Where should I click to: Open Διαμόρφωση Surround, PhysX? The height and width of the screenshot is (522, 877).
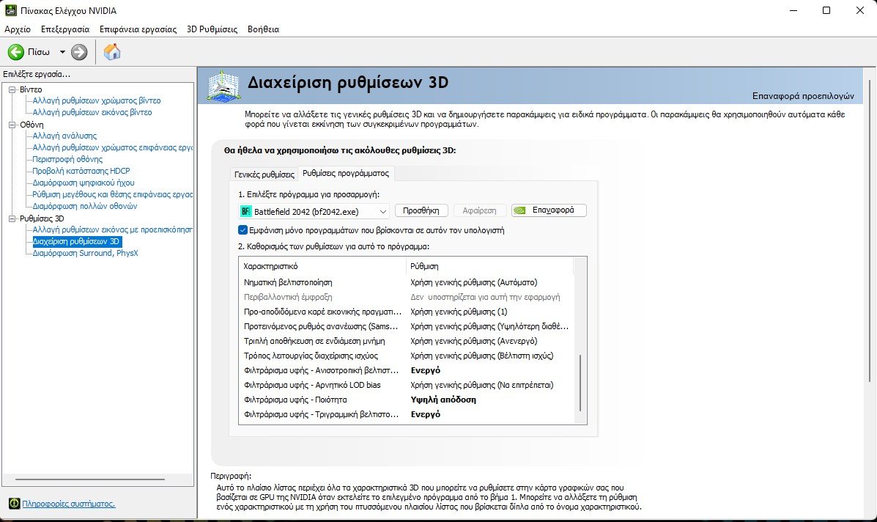[x=85, y=254]
